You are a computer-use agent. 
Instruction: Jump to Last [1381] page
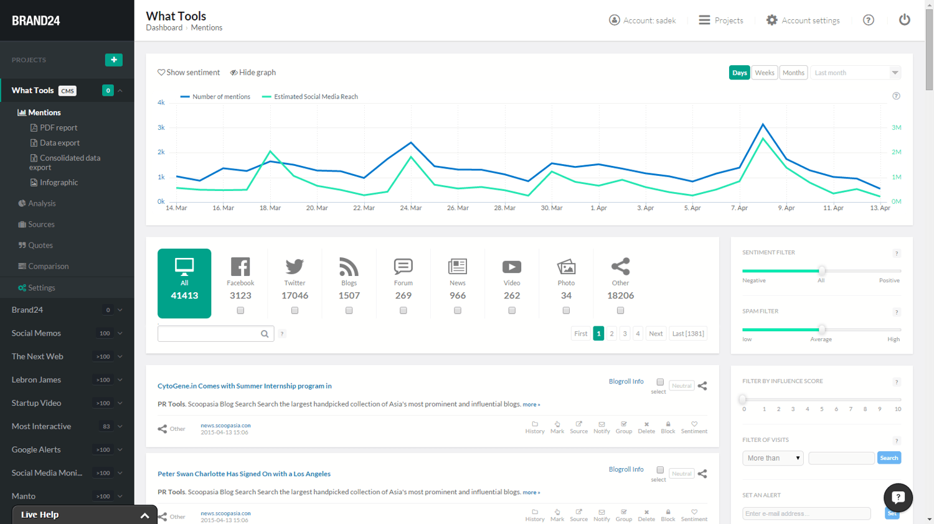tap(688, 334)
